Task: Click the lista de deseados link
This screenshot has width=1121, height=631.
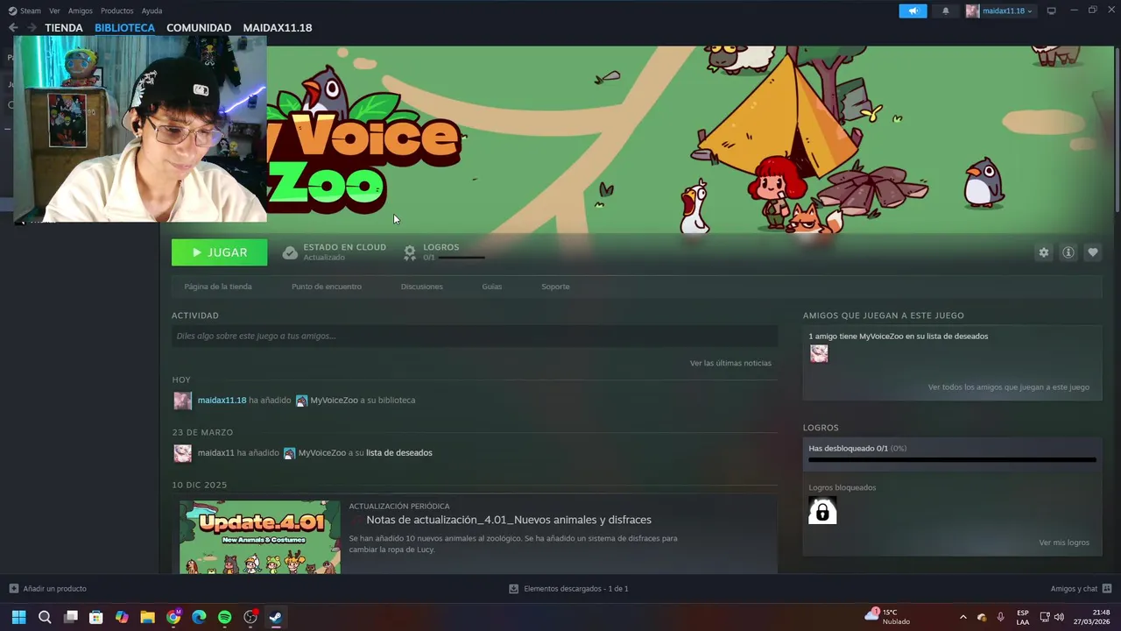Action: [x=399, y=453]
